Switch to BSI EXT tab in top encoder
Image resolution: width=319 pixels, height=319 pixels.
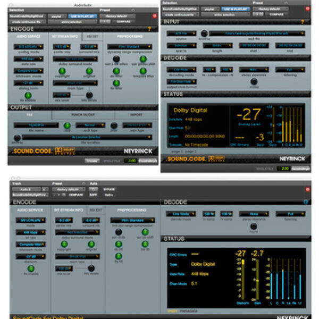tap(93, 36)
